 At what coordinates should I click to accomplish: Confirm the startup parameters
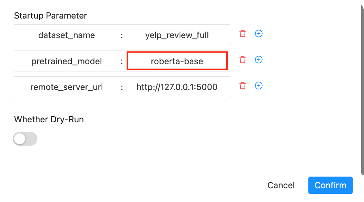tap(330, 185)
